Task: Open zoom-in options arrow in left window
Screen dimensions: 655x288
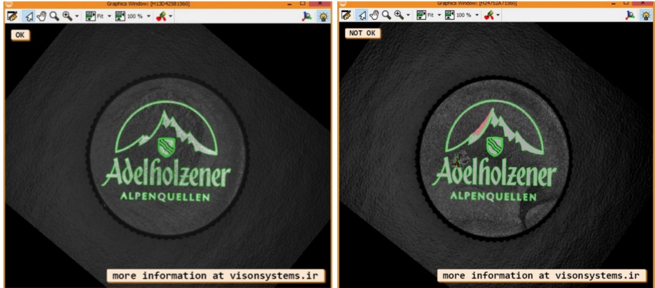Action: point(77,16)
